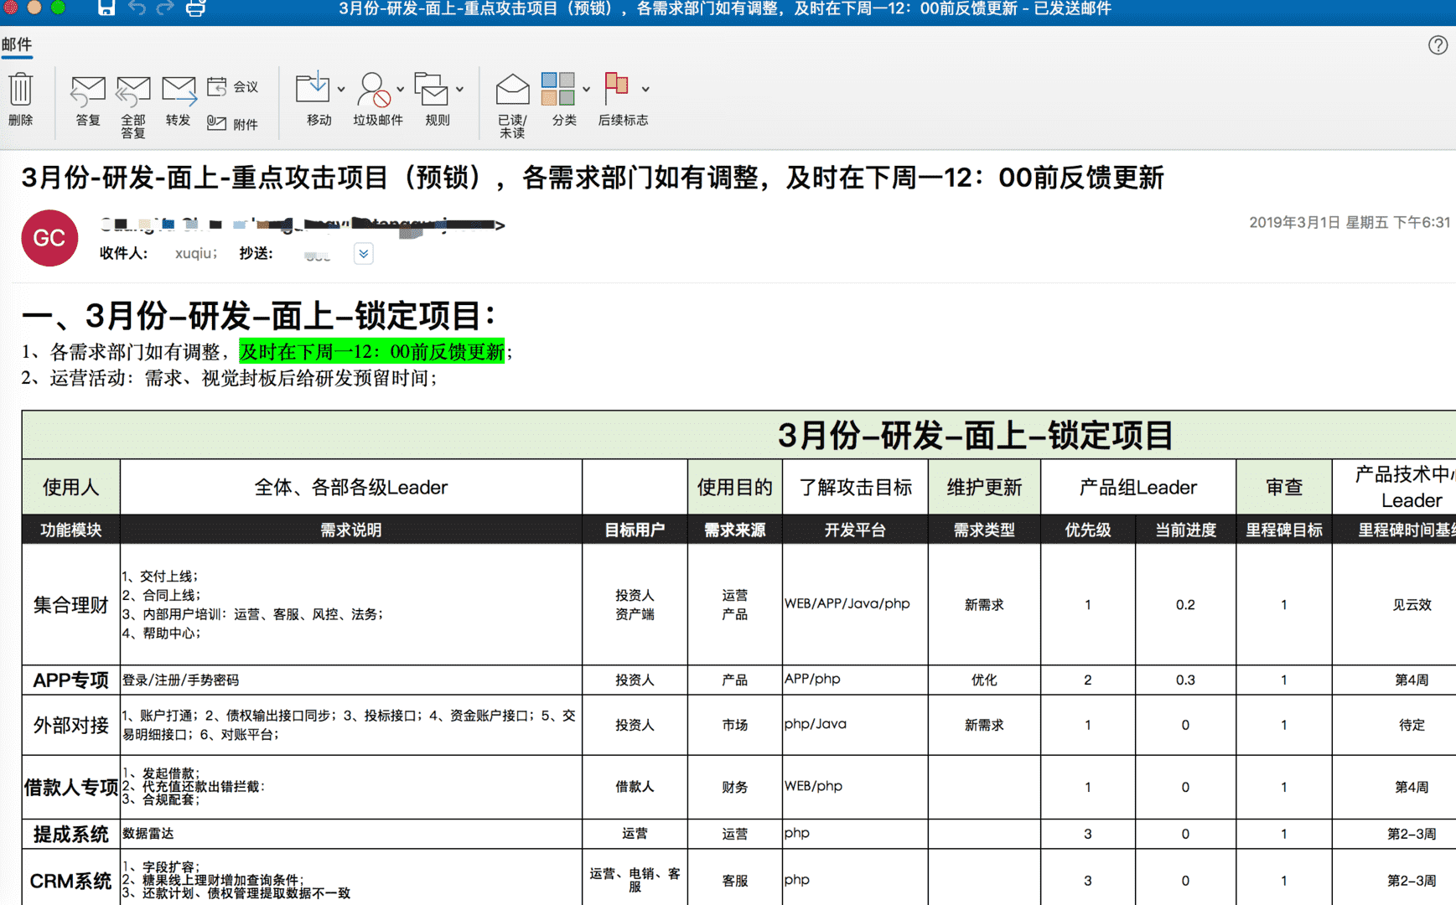Click the table title 3月份-研发-面上-锁定项目

[975, 435]
